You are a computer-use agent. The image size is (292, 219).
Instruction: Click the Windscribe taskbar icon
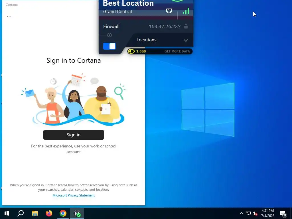point(77,213)
